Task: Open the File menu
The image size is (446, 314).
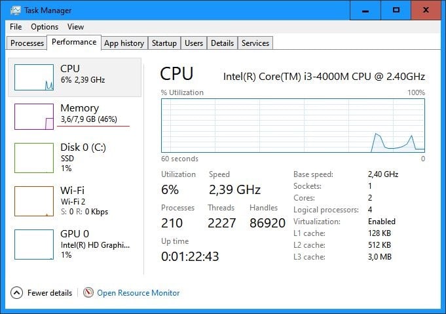Action: [x=16, y=27]
